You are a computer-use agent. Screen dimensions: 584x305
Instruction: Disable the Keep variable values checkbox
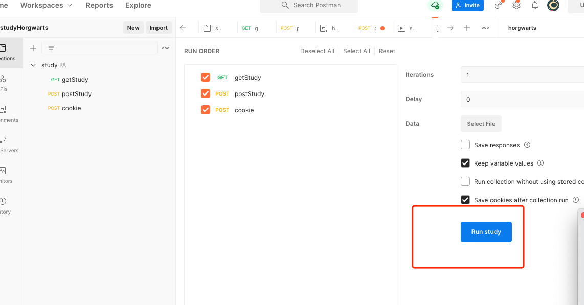[x=465, y=163]
